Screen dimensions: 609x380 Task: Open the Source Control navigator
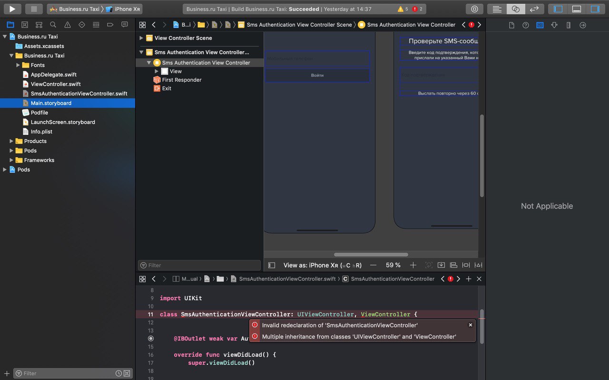point(25,25)
